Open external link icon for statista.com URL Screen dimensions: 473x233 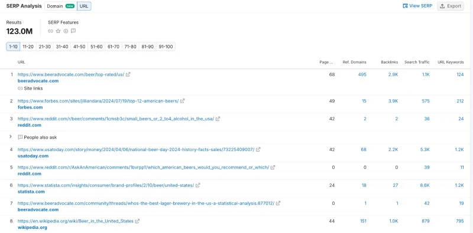(197, 185)
